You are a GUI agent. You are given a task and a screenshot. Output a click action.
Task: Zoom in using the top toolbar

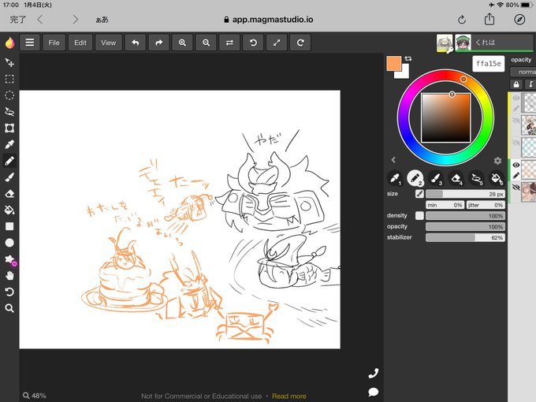tap(183, 43)
